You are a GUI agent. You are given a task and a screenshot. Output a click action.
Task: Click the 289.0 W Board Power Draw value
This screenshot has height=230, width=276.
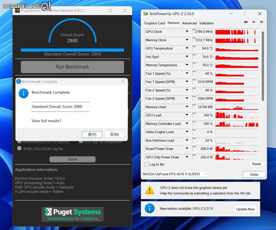click(203, 149)
